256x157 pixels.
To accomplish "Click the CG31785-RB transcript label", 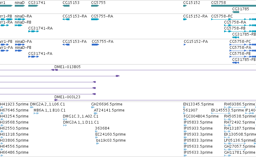I will click(244, 34).
